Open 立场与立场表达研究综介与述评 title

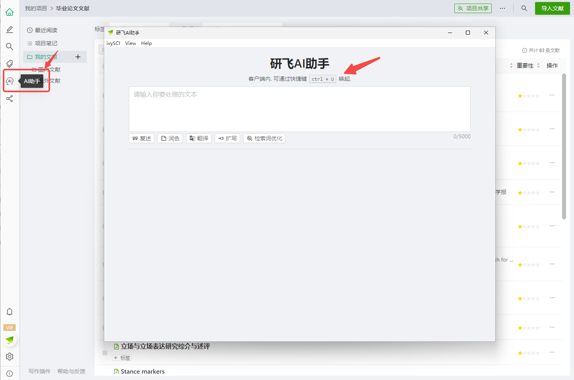(165, 347)
